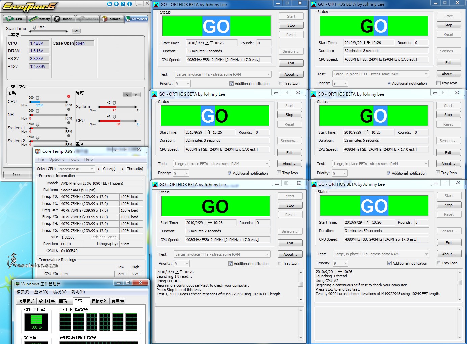
Task: Switch to EasyTune6 CPU tab
Action: (15, 19)
